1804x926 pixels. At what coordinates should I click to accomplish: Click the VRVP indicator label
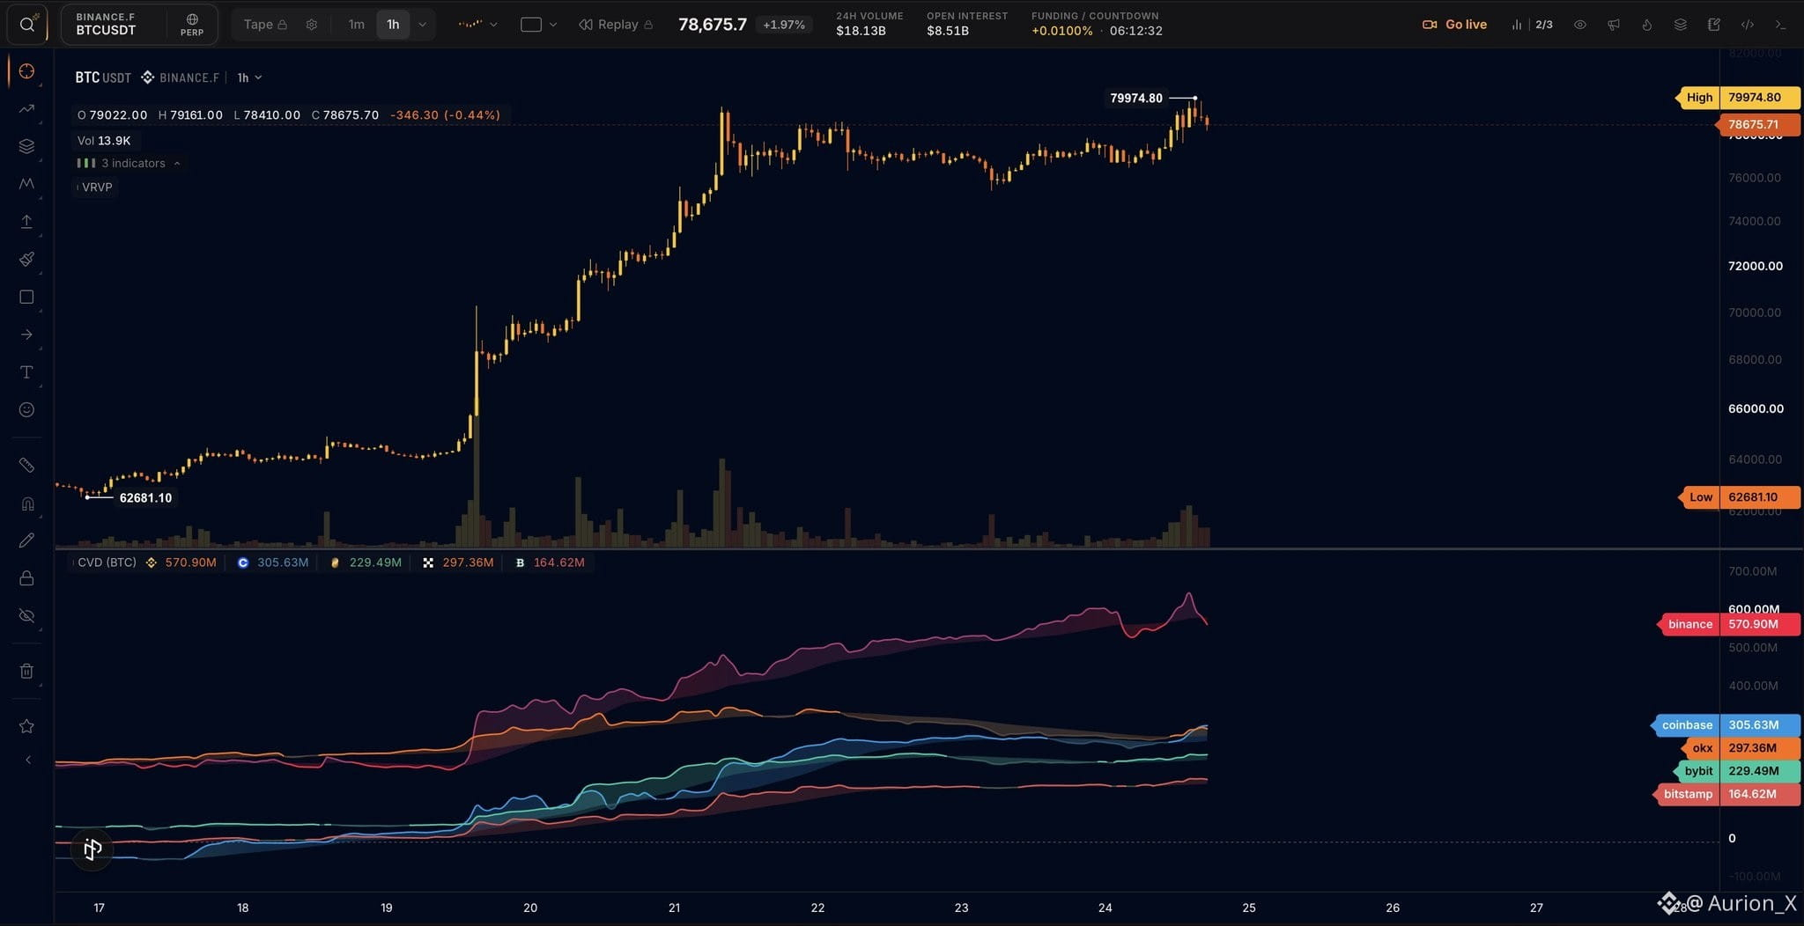click(95, 187)
